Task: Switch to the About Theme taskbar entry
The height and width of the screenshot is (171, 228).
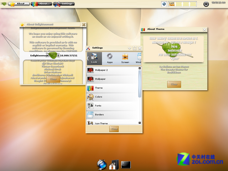Action: click(x=41, y=4)
